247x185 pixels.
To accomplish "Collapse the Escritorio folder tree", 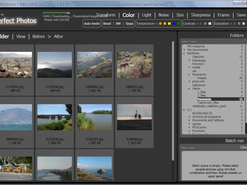I will (185, 53).
